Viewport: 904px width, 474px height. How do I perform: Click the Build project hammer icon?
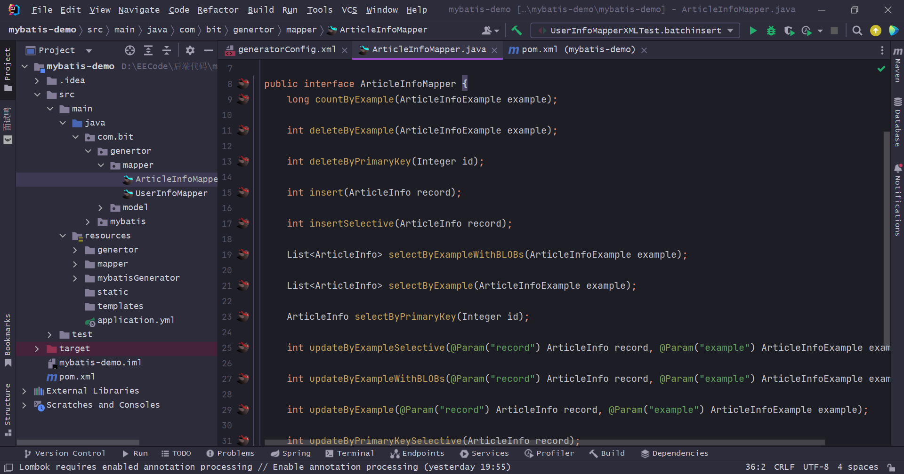(517, 31)
